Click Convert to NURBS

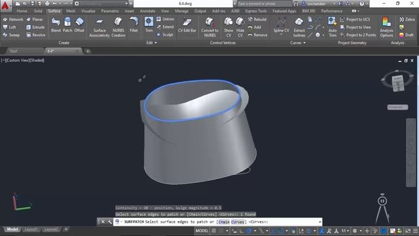tap(209, 27)
